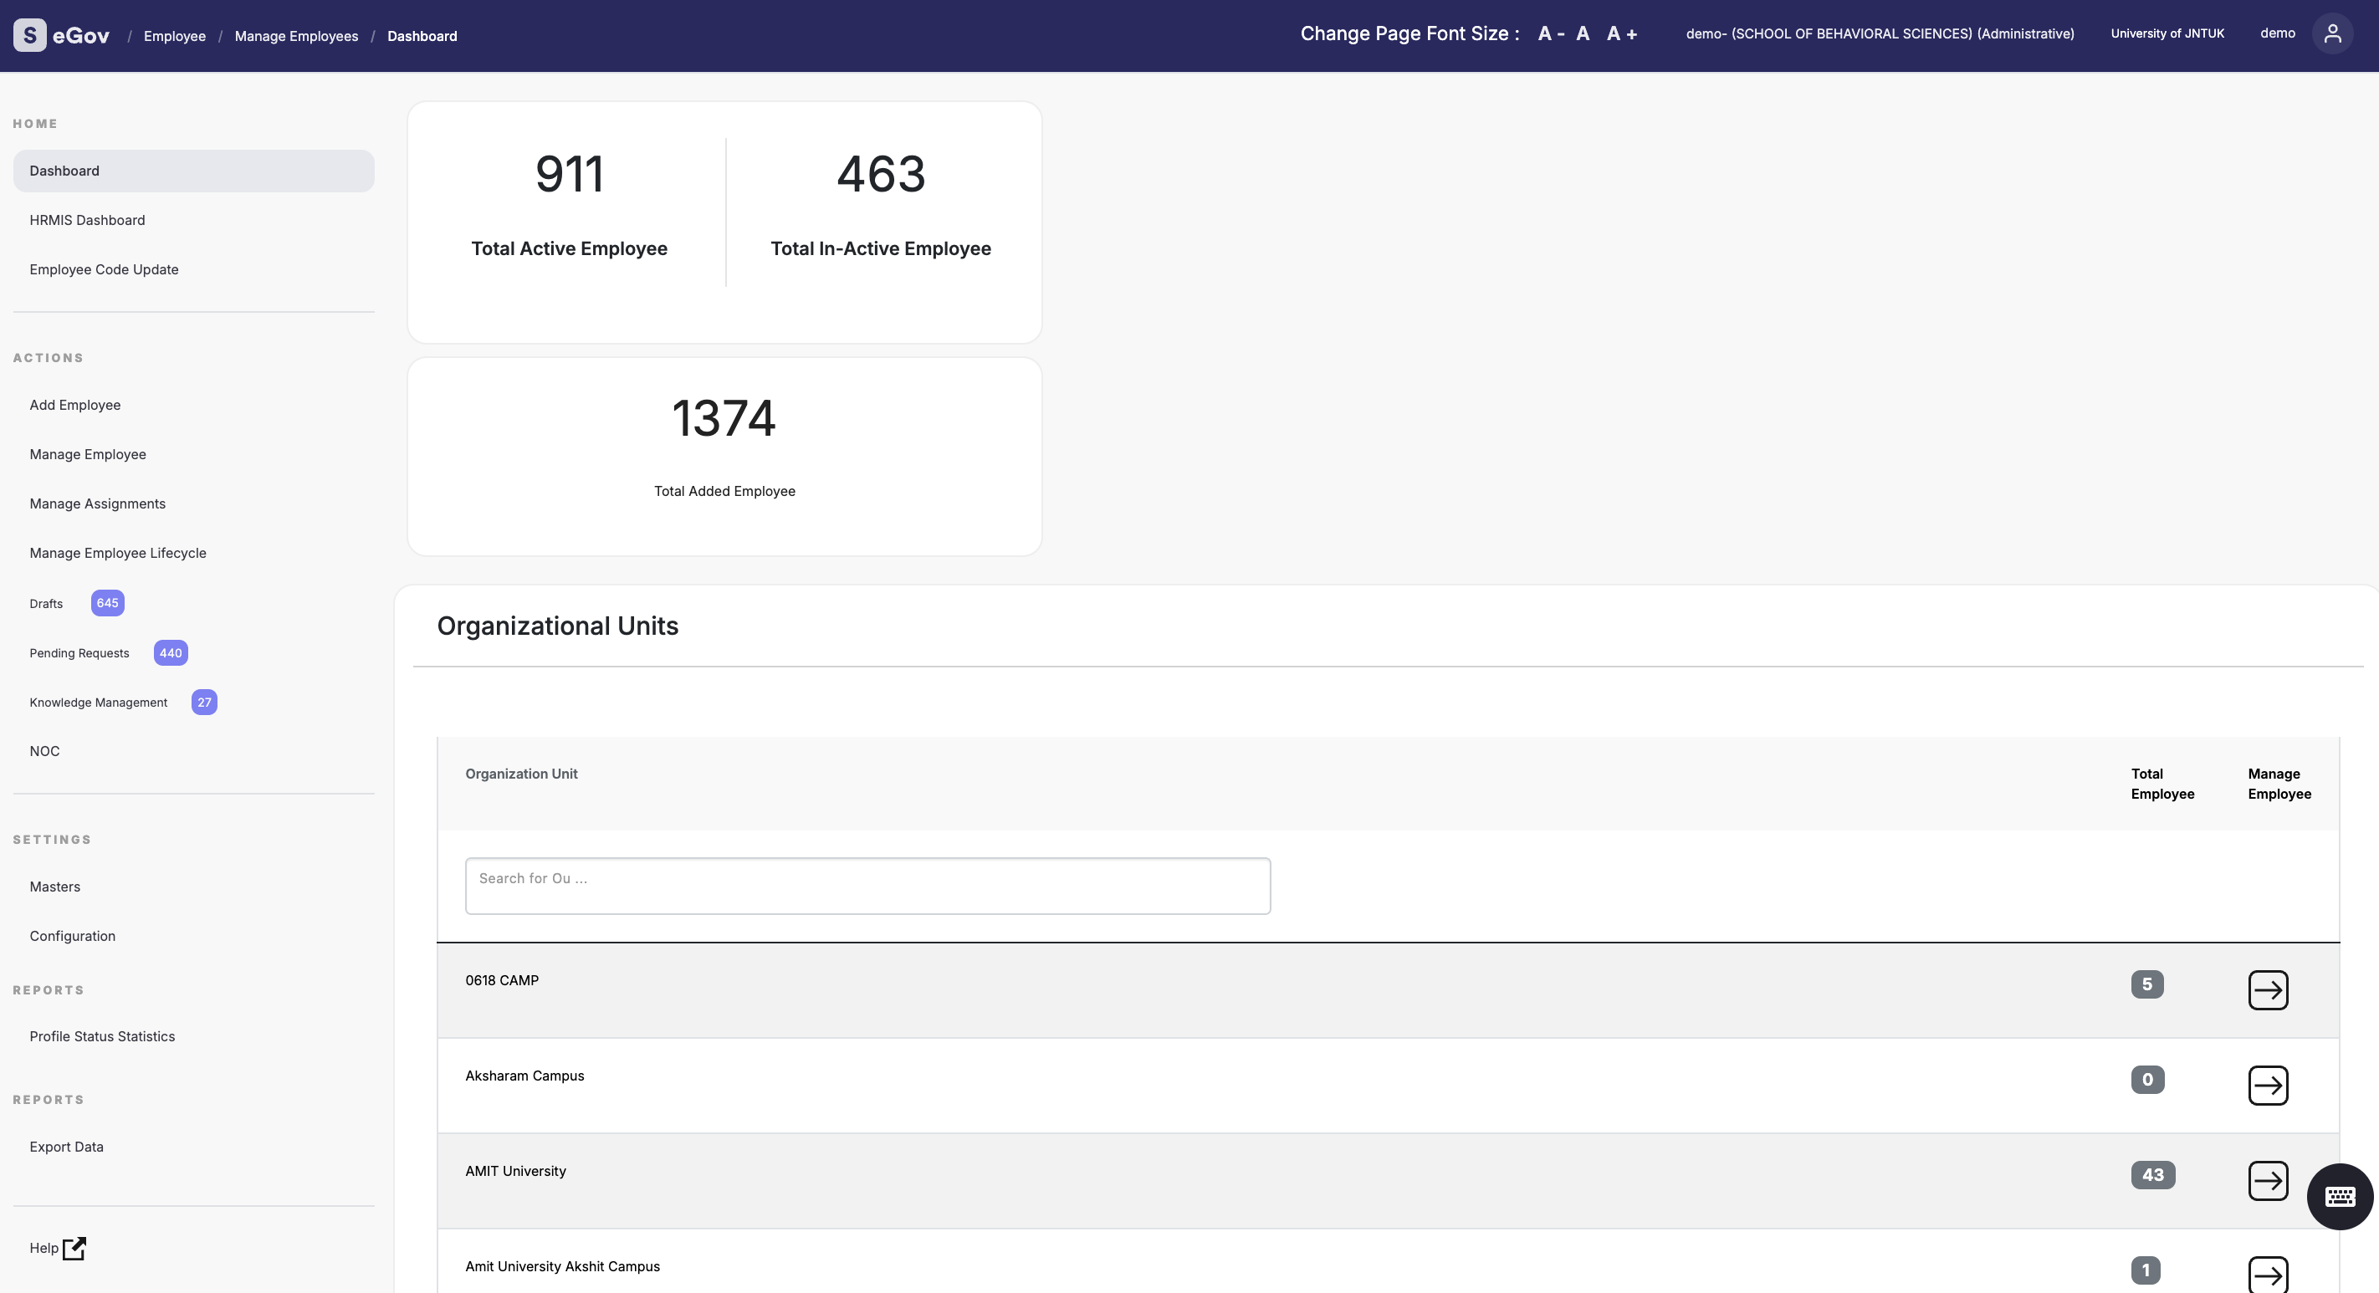Image resolution: width=2379 pixels, height=1293 pixels.
Task: Click the eGov brand name
Action: (x=81, y=36)
